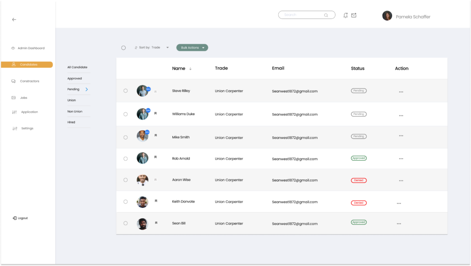The height and width of the screenshot is (266, 471).
Task: Filter list by Non Union candidates
Action: pos(75,111)
